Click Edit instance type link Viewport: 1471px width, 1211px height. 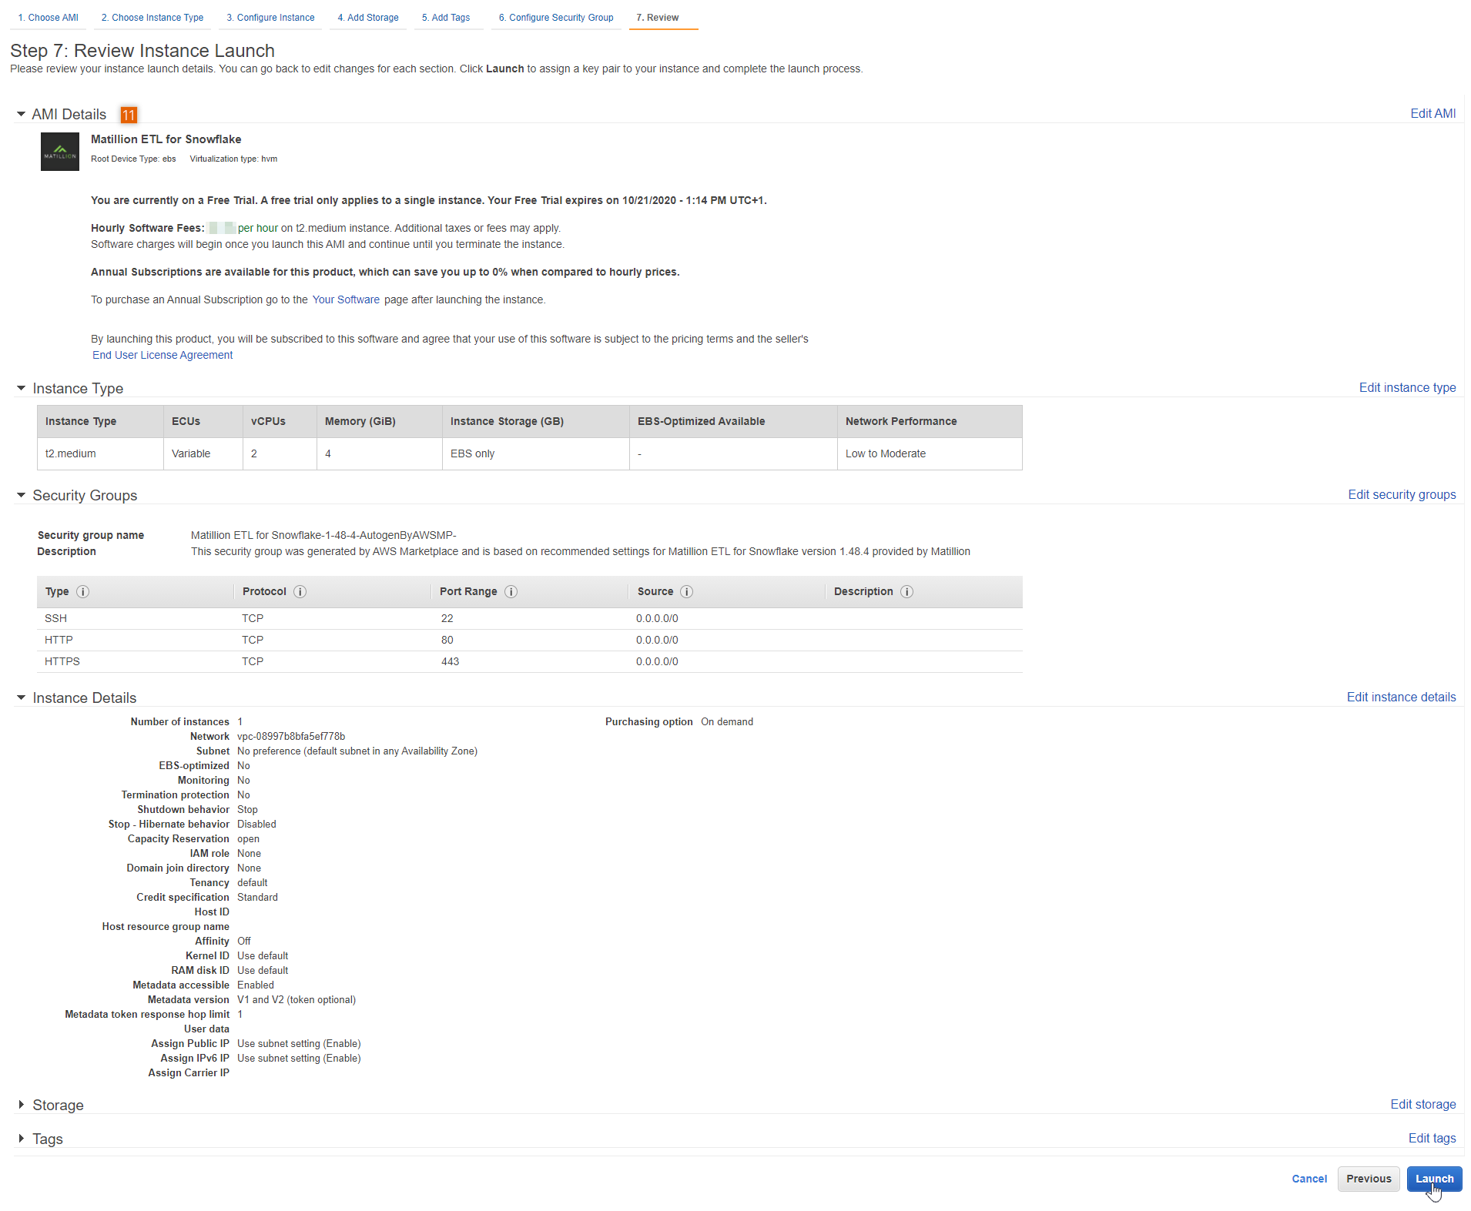click(x=1407, y=387)
